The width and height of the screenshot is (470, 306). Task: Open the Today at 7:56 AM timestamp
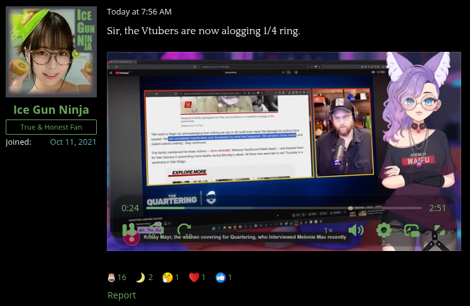139,11
